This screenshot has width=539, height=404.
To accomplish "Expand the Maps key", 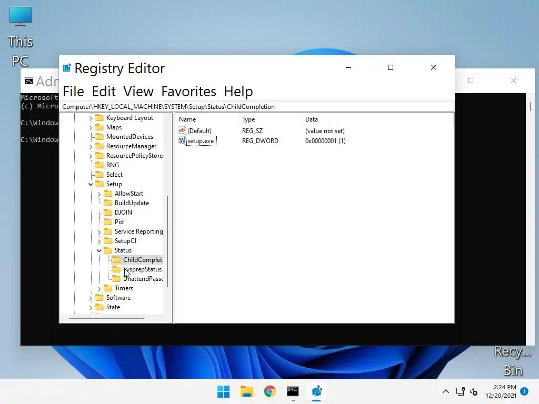I will coord(91,128).
